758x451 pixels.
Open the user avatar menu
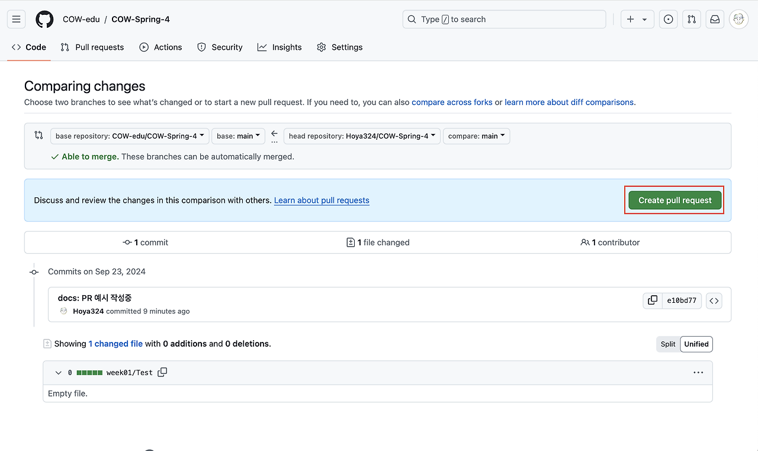pos(738,19)
